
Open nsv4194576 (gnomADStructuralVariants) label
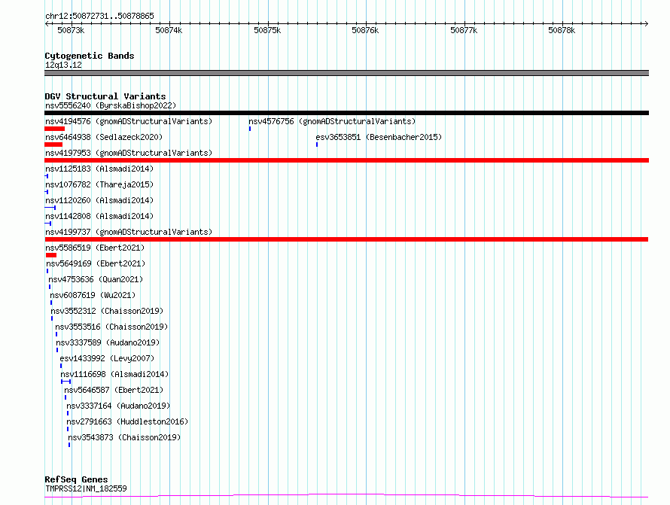(x=129, y=121)
